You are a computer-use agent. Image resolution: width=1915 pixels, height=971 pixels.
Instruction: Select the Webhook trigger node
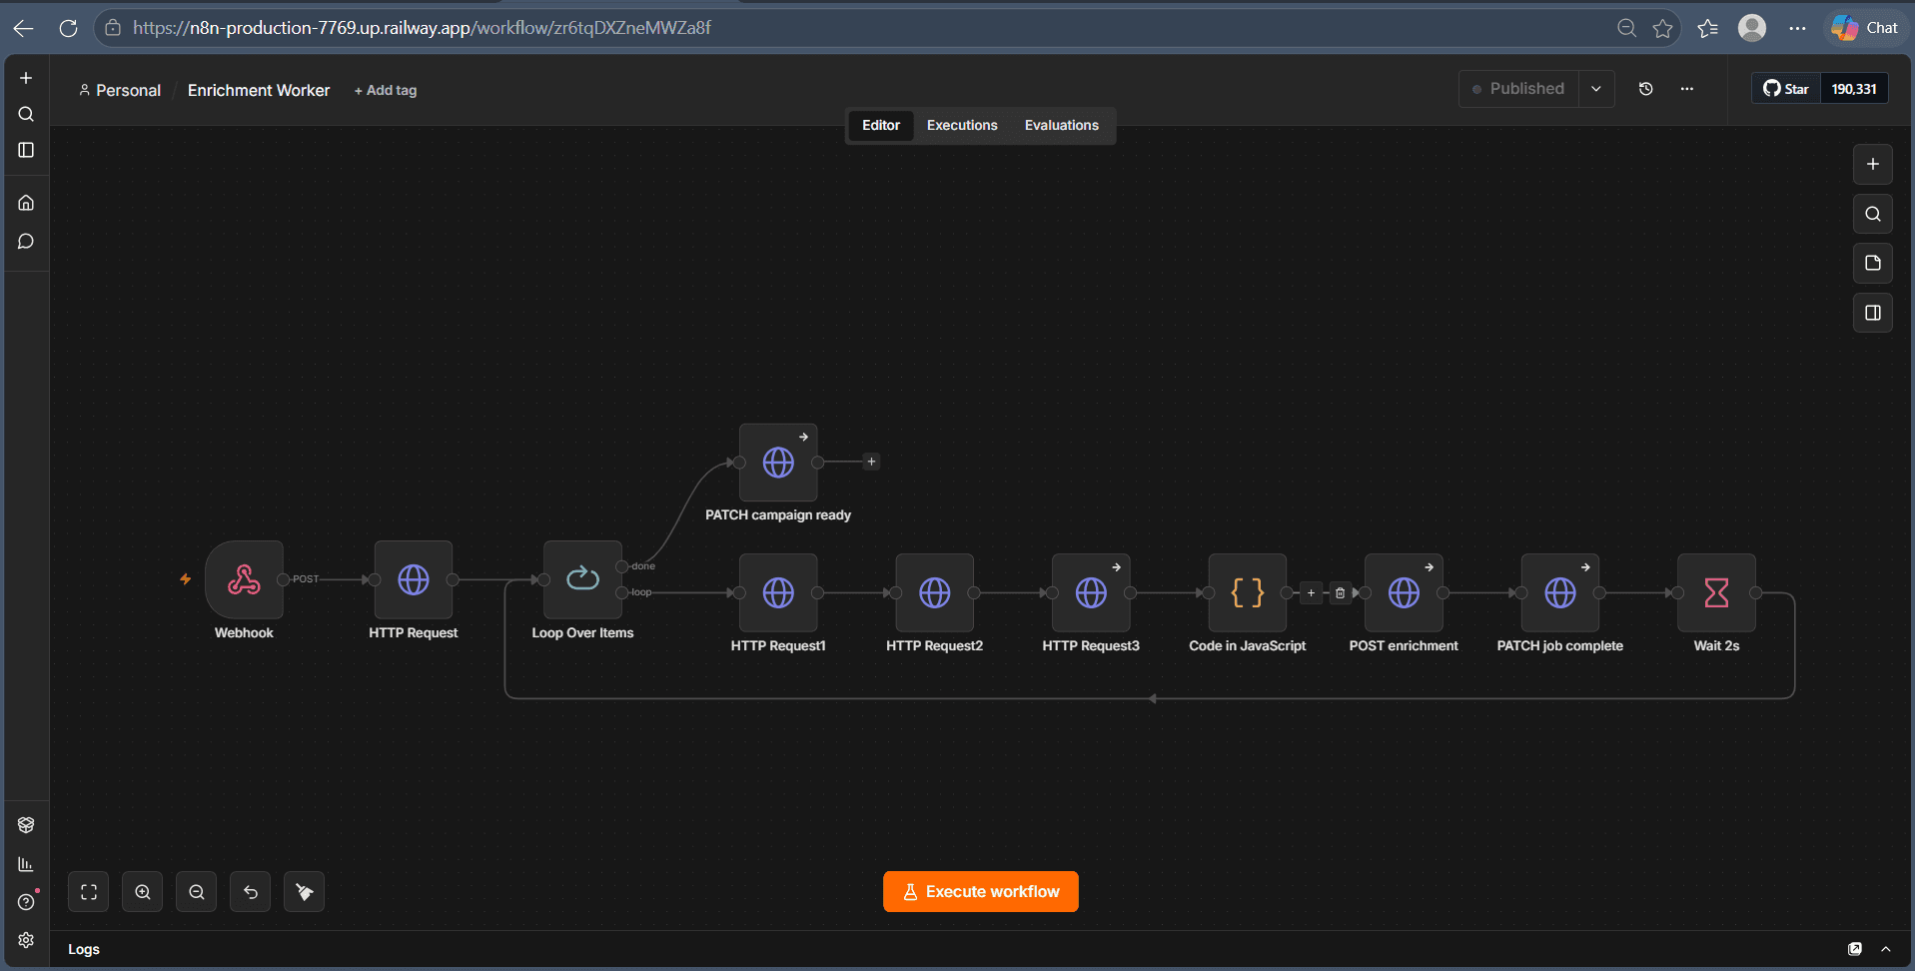click(244, 579)
